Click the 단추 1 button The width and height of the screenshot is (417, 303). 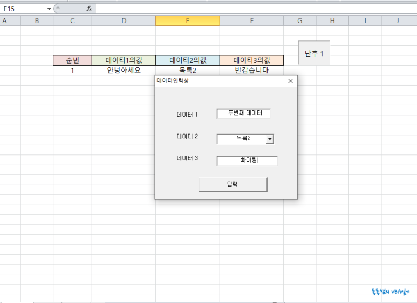[313, 53]
